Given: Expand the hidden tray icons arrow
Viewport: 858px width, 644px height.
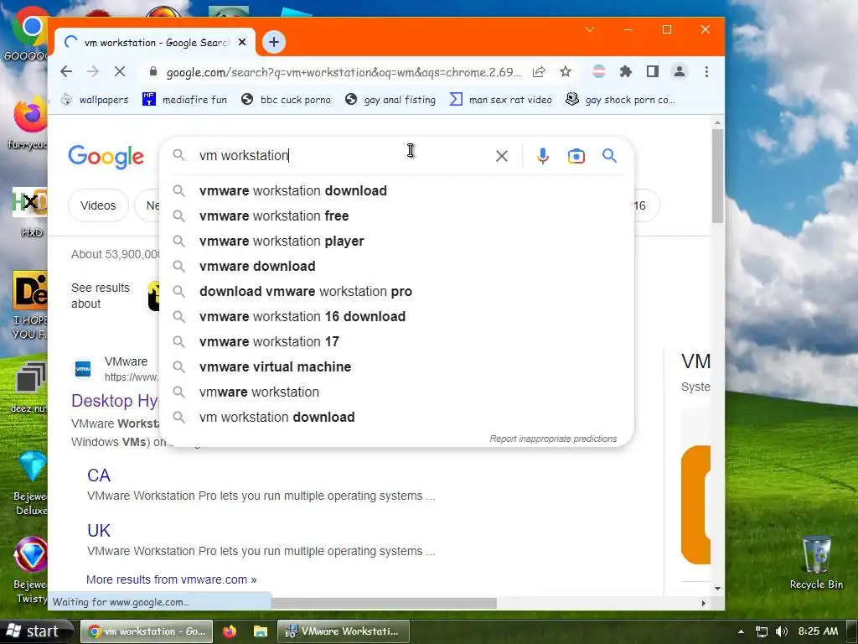Looking at the screenshot, I should pyautogui.click(x=741, y=631).
